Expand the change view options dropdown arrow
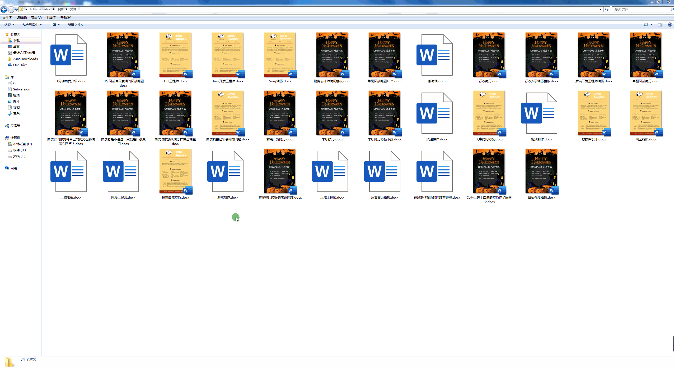Viewport: 674px width, 367px height. 651,25
